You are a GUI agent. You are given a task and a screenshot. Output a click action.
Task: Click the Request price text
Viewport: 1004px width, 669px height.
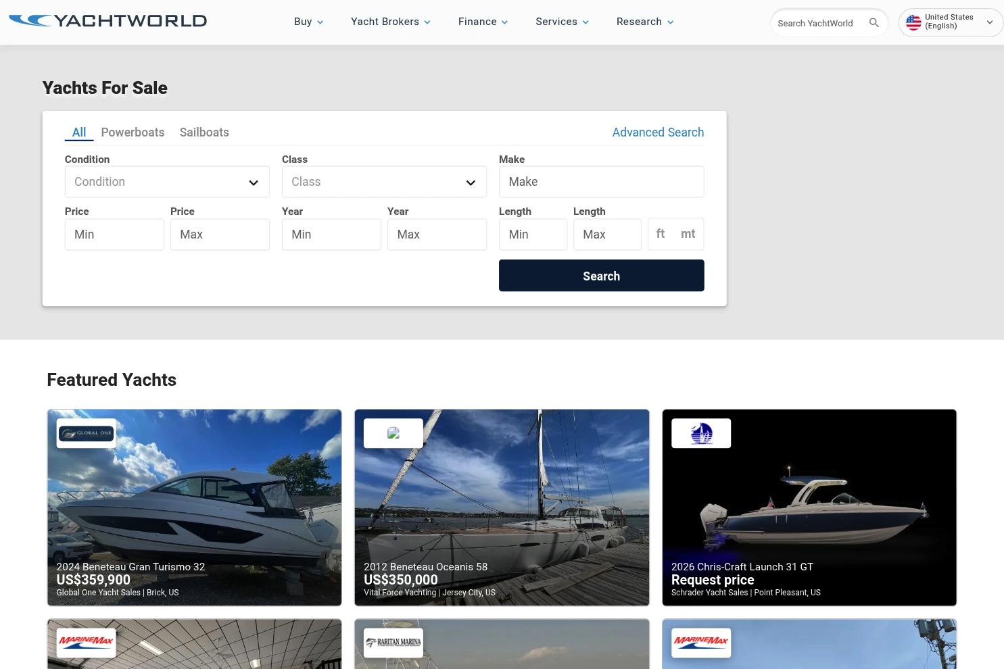[x=713, y=580]
